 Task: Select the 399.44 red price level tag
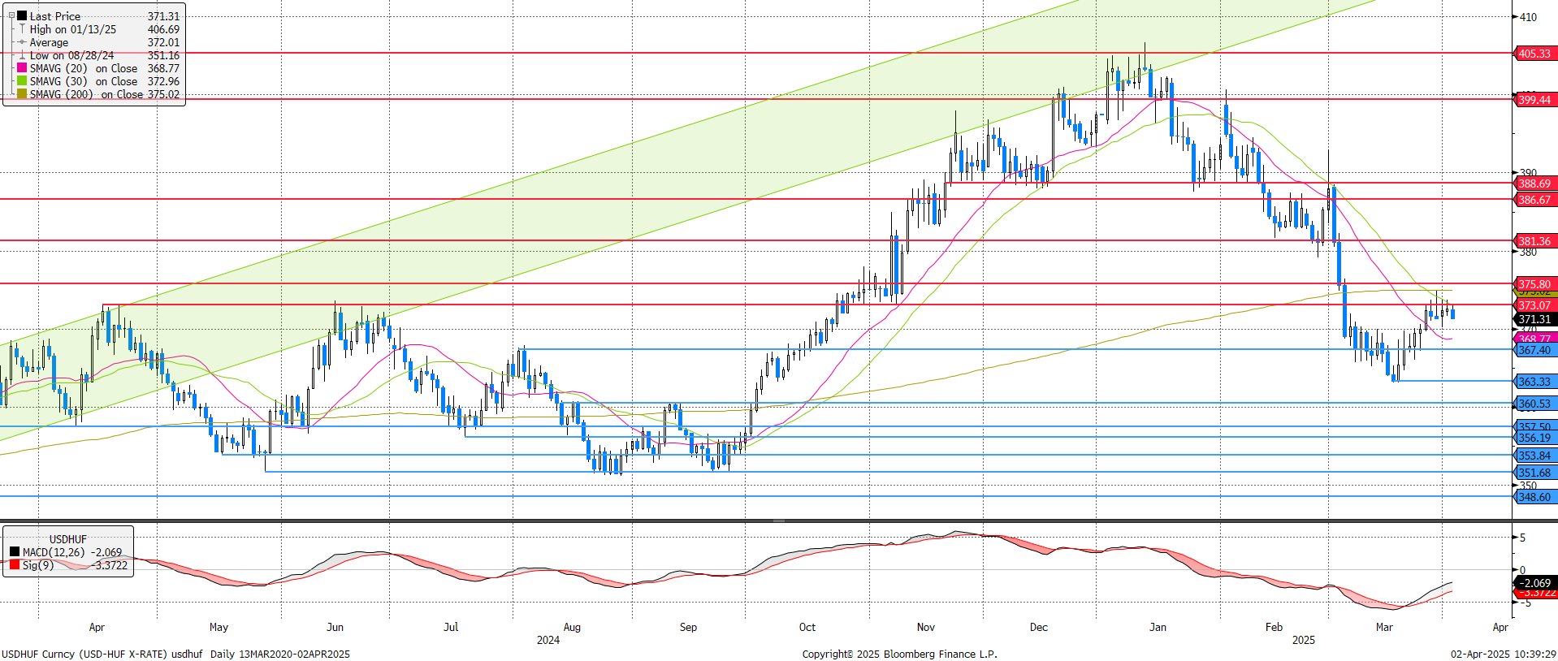[1534, 100]
